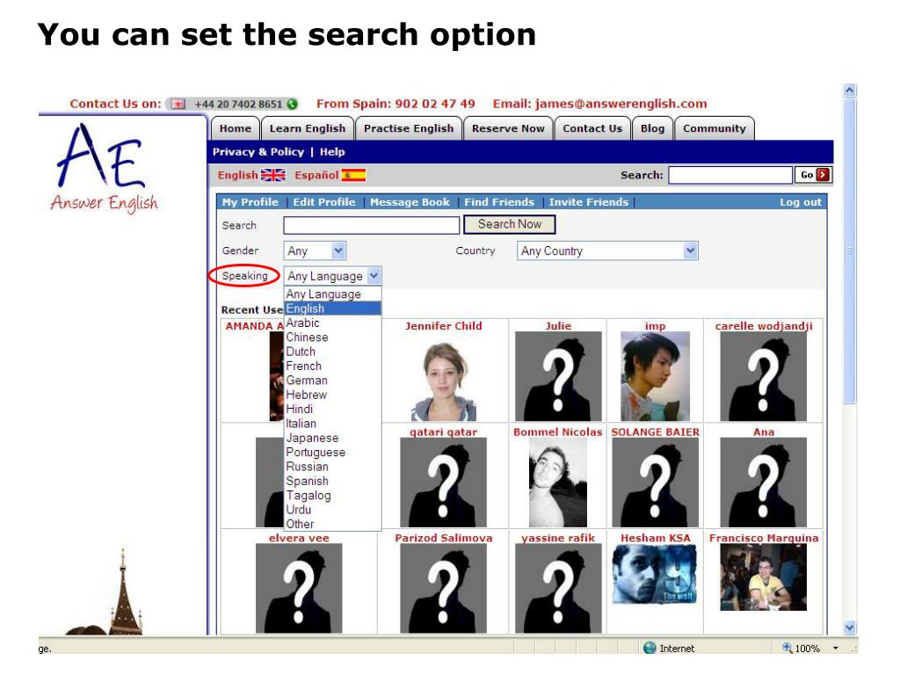This screenshot has width=900, height=675.
Task: Choose Urdu from the language list
Action: (333, 509)
